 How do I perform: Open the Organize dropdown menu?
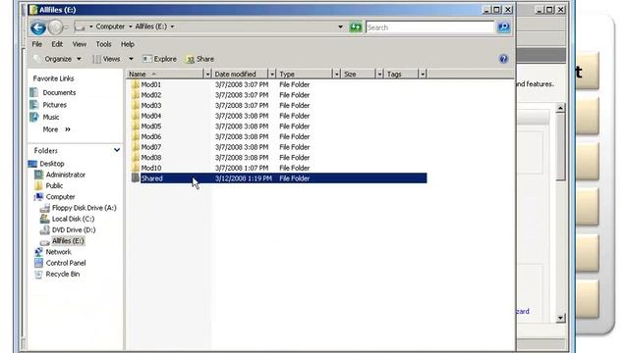tap(58, 59)
